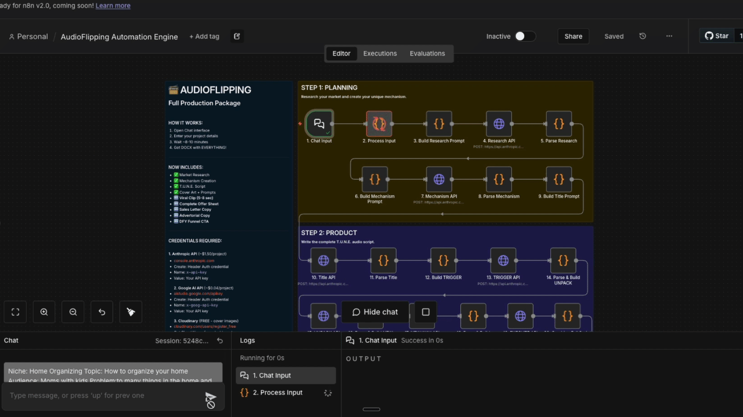Click the zoom to fit canvas icon
This screenshot has height=417, width=743.
16,312
